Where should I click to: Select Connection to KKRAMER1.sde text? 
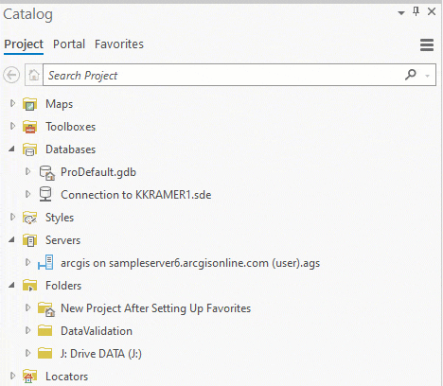point(136,195)
